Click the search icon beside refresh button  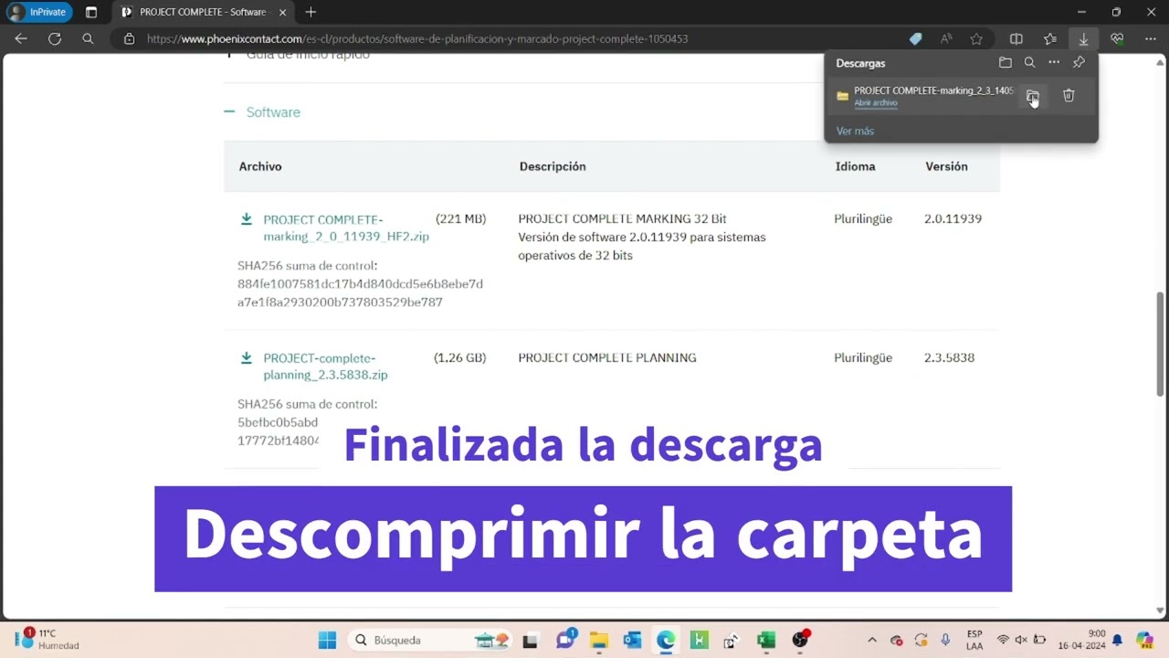click(x=88, y=39)
